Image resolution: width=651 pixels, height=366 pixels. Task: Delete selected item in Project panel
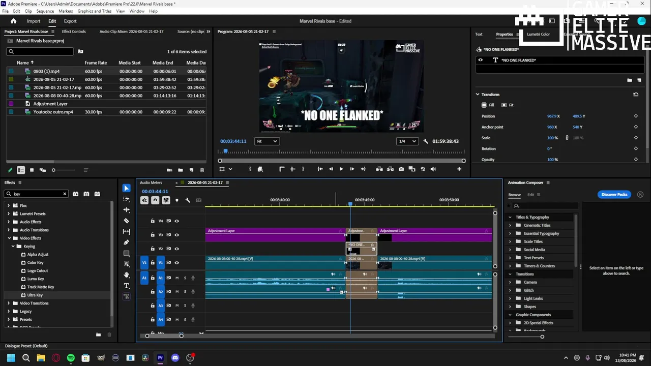click(x=202, y=170)
